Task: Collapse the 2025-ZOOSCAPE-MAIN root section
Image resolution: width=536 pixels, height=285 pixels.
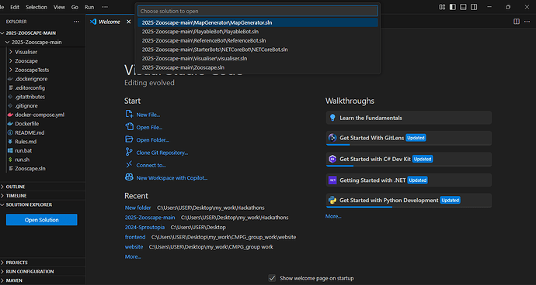Action: coord(3,33)
